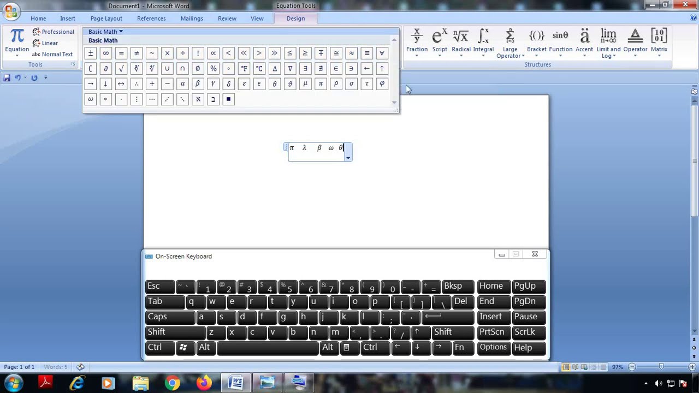Insert the delta lowercase symbol

pyautogui.click(x=229, y=84)
